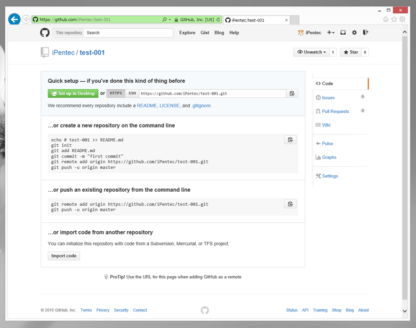Viewport: 416px width, 328px height.
Task: Open browser Tools gear icon
Action: point(403,19)
